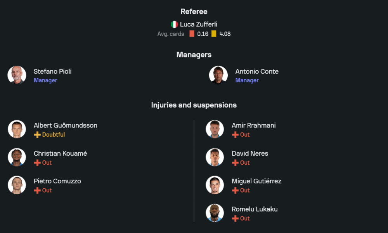Open Antonio Conte's manager photo
Image resolution: width=388 pixels, height=233 pixels.
pyautogui.click(x=218, y=75)
